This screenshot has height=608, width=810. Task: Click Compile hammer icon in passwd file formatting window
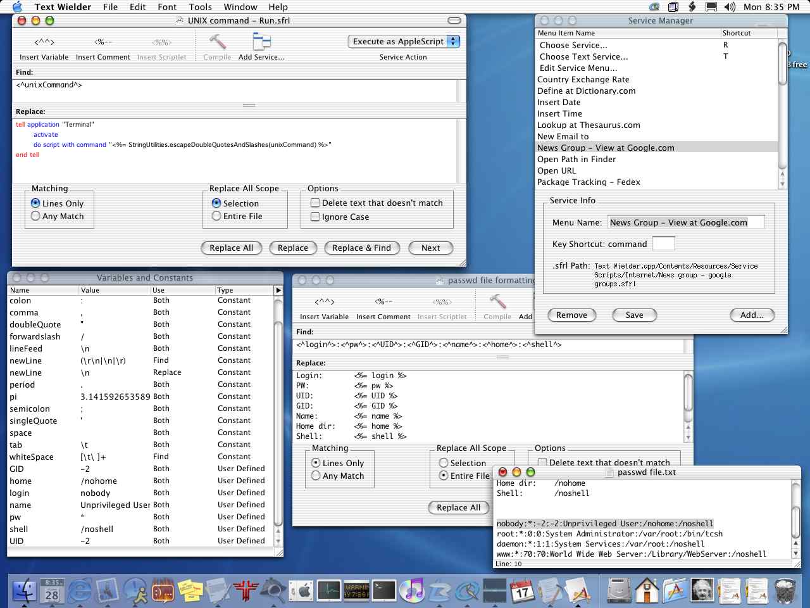tap(497, 302)
